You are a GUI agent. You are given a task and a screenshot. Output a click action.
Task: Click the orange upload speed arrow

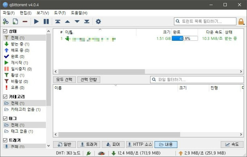[181, 153]
